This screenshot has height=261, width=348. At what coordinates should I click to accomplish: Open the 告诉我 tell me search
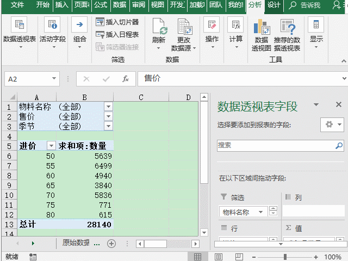[304, 5]
